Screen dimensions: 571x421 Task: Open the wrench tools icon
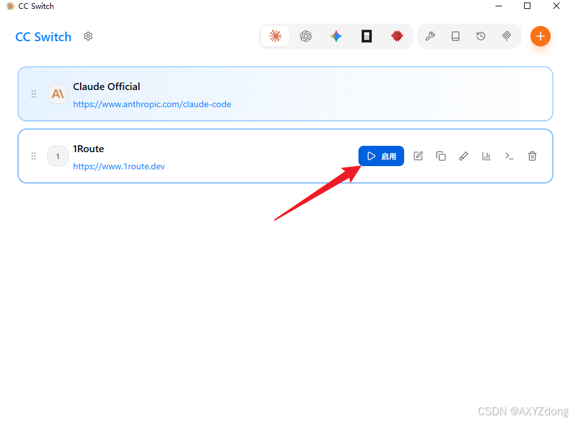click(x=430, y=36)
